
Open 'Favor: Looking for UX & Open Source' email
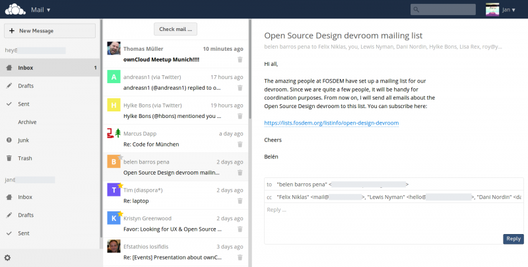[176, 223]
